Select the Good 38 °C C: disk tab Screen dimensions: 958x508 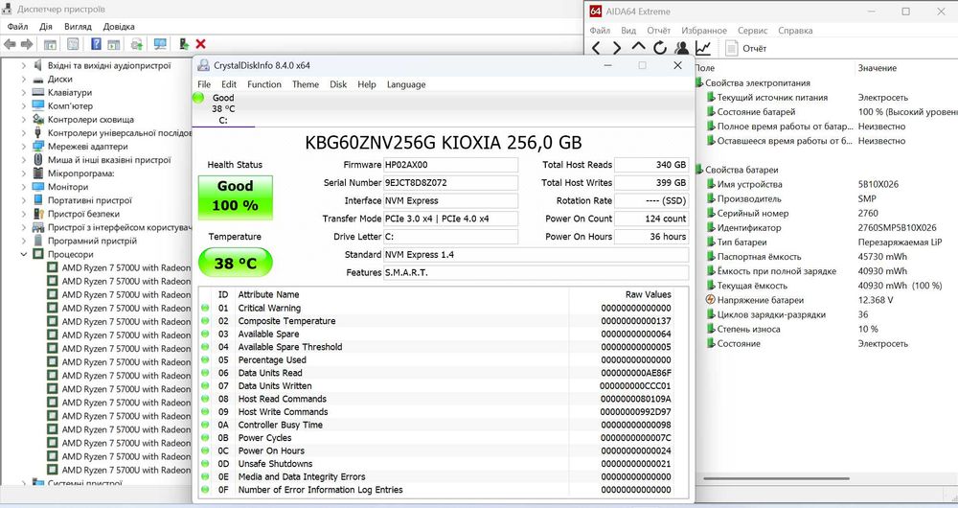[223, 109]
